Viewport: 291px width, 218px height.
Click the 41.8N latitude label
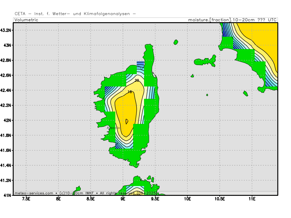coord(5,135)
